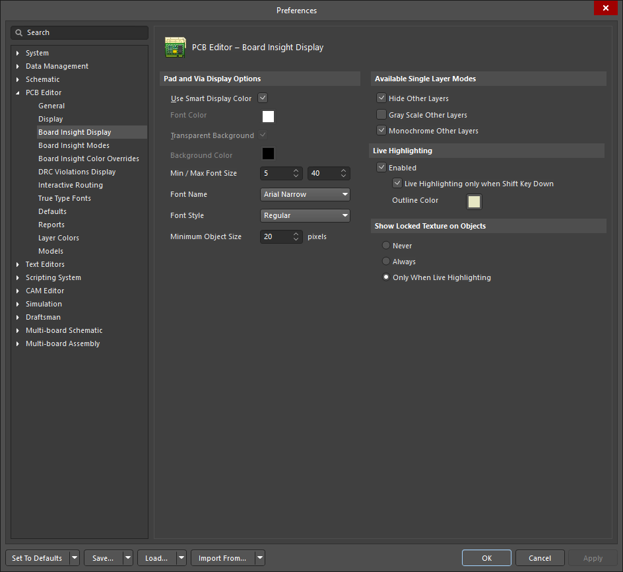Viewport: 623px width, 572px height.
Task: Open Interactive Routing page
Action: tap(71, 185)
